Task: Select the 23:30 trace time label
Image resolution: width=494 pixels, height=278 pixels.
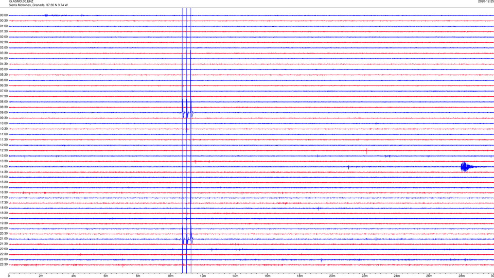Action: click(x=4, y=265)
